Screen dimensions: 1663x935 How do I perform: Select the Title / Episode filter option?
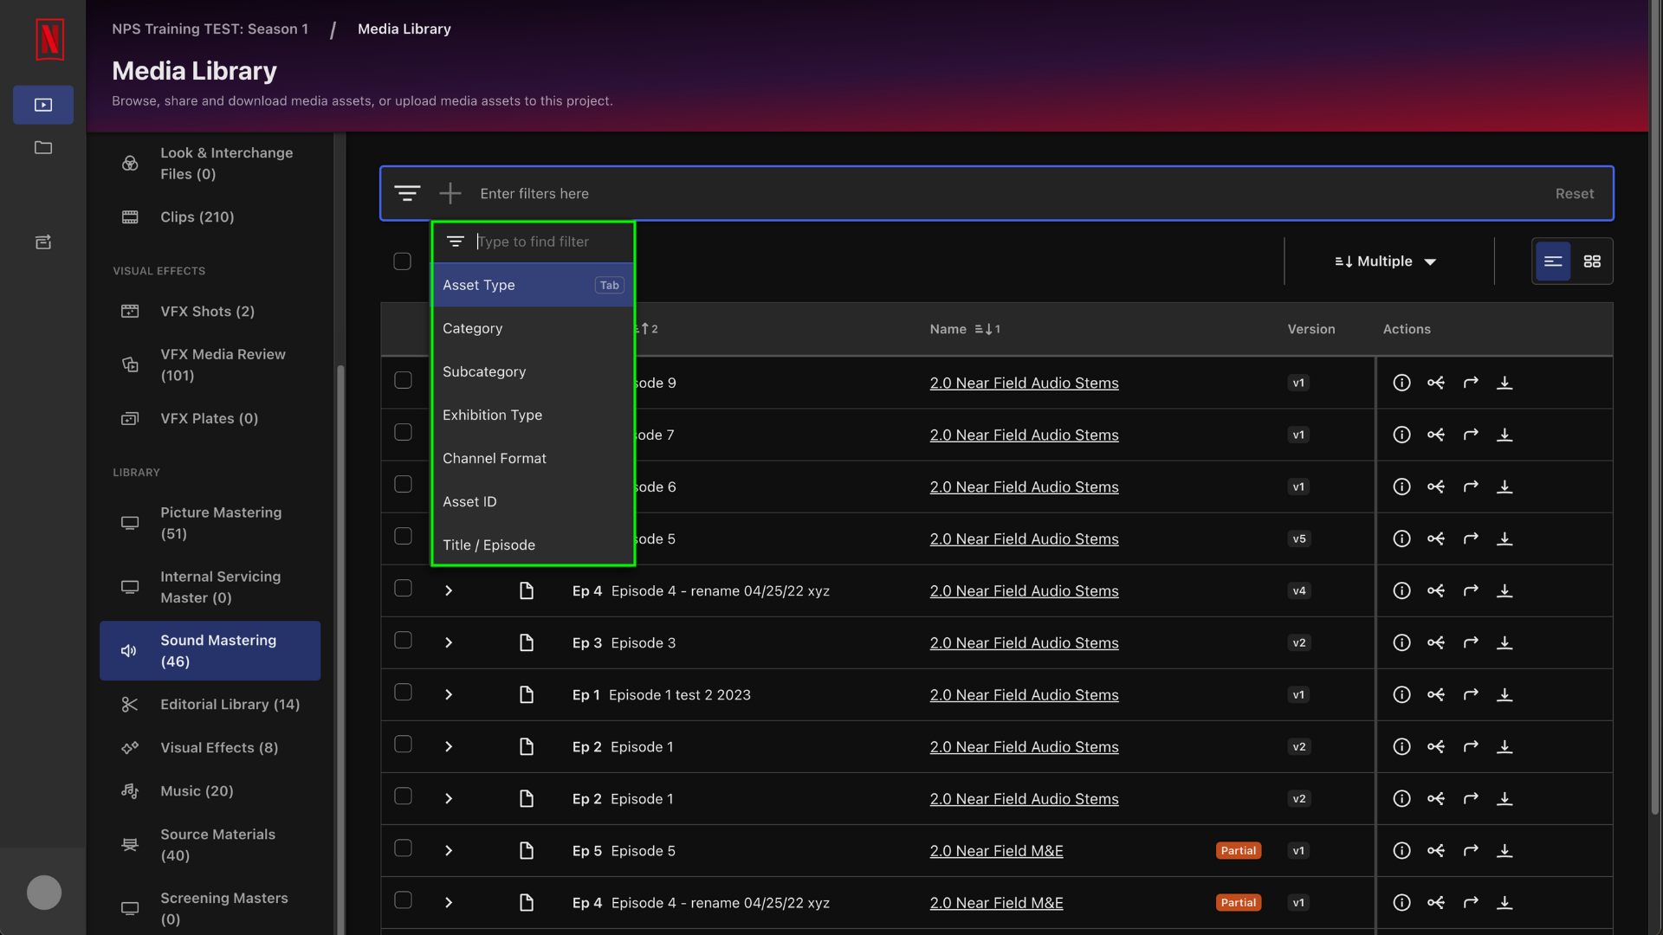[x=489, y=545]
